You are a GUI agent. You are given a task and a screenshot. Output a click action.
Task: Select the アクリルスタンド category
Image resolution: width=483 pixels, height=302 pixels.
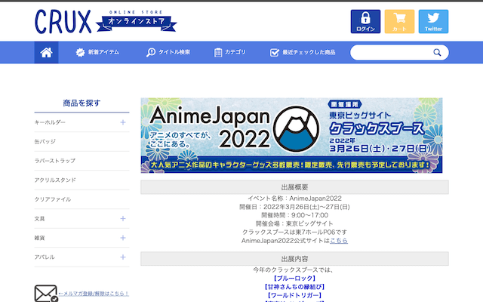pyautogui.click(x=55, y=180)
